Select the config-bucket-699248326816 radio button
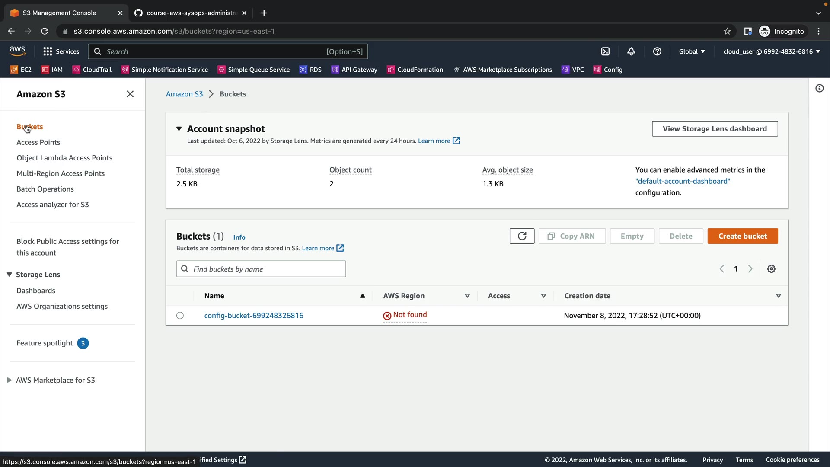The height and width of the screenshot is (467, 830). pos(180,316)
